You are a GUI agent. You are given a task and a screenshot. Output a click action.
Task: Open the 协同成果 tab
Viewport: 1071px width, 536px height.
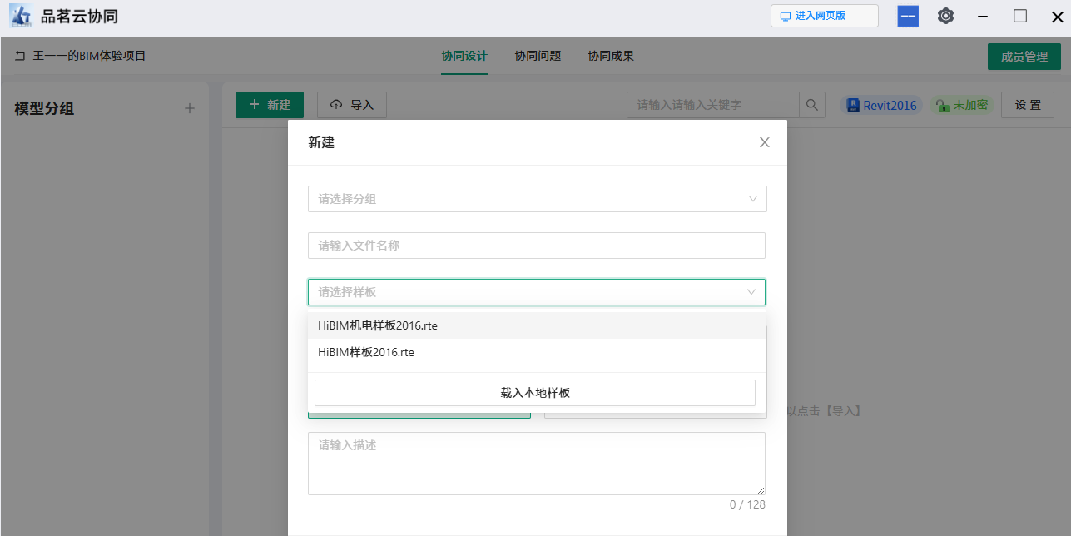coord(611,57)
